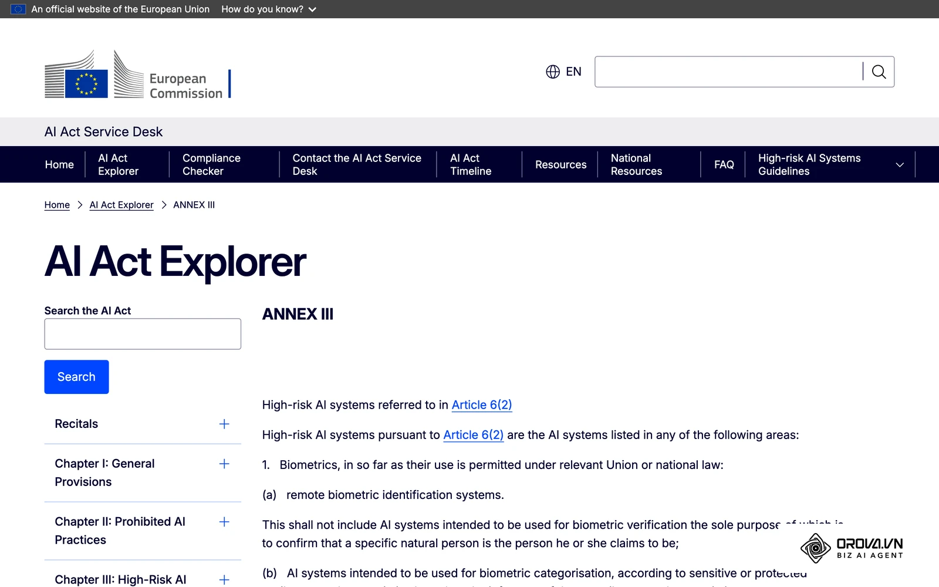Focus the site-wide search box in header

click(x=728, y=72)
